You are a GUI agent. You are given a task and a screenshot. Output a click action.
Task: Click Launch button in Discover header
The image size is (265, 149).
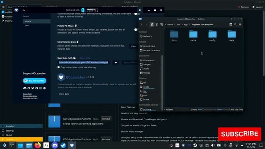click(x=258, y=7)
